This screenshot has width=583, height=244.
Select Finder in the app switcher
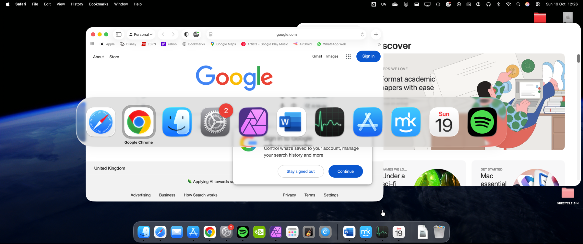[177, 122]
